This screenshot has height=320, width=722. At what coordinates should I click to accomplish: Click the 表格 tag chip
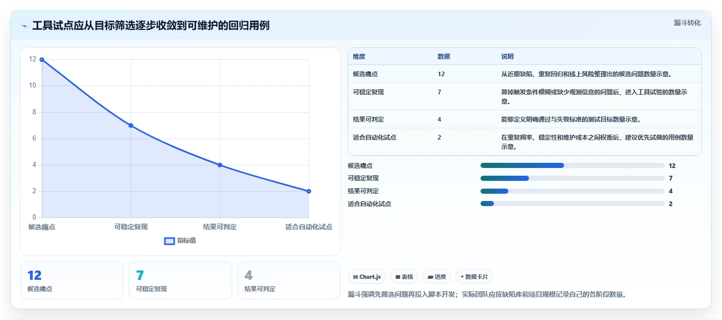click(404, 277)
